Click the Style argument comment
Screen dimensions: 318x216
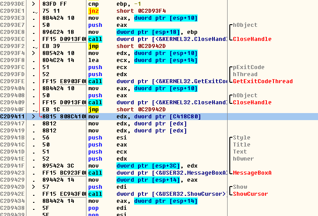point(242,138)
